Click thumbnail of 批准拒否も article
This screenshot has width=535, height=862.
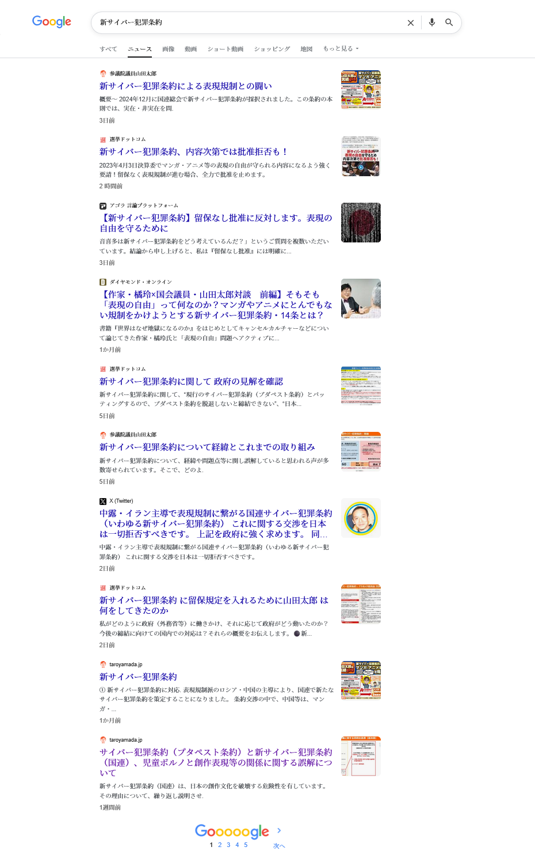click(361, 156)
